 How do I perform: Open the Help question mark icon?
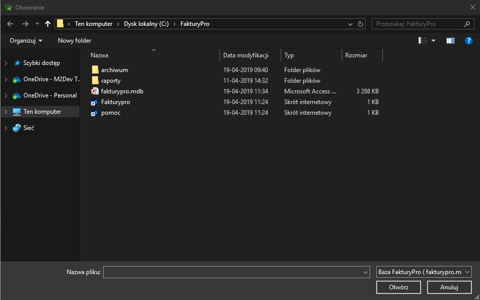pos(469,41)
